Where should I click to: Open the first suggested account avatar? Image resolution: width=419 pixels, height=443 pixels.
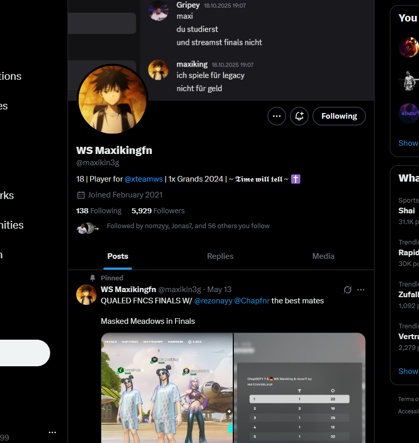[x=409, y=47]
